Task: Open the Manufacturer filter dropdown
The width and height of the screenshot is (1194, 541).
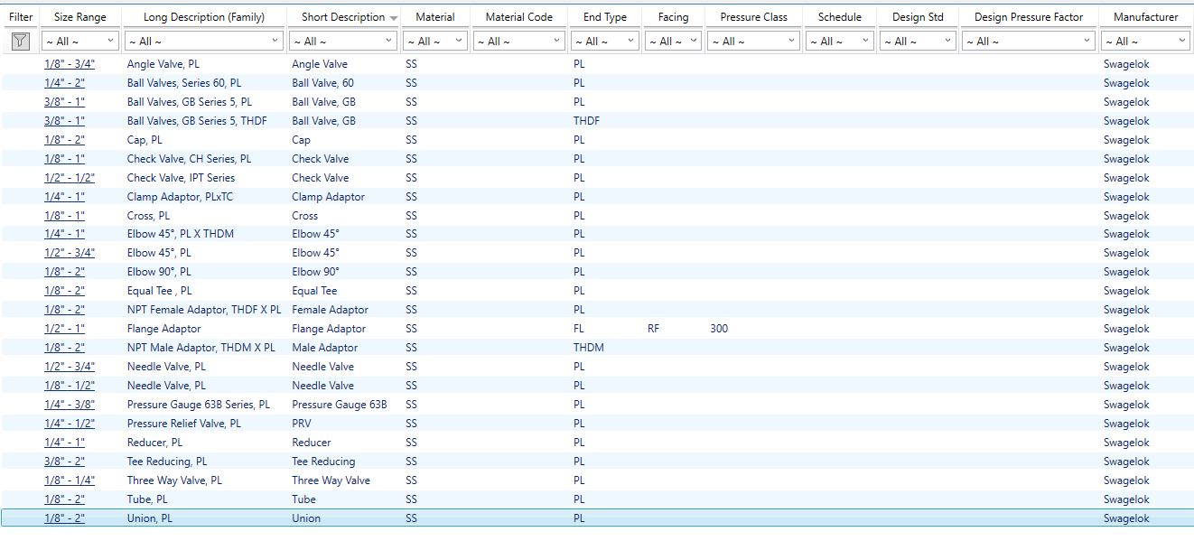Action: (1145, 41)
